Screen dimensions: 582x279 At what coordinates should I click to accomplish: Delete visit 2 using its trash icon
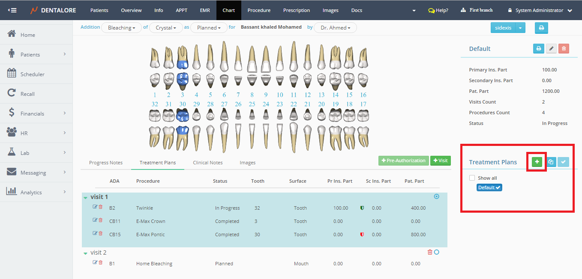pos(430,252)
